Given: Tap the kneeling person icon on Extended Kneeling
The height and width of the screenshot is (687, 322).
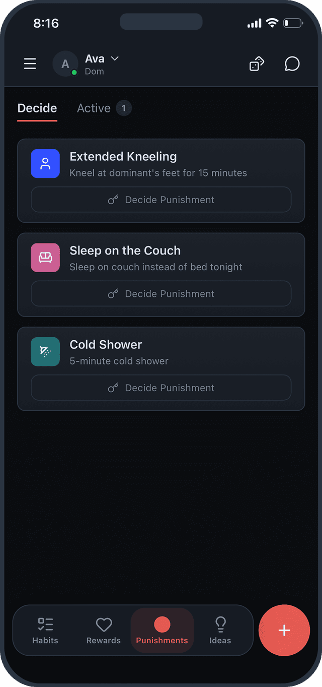Looking at the screenshot, I should click(x=45, y=163).
